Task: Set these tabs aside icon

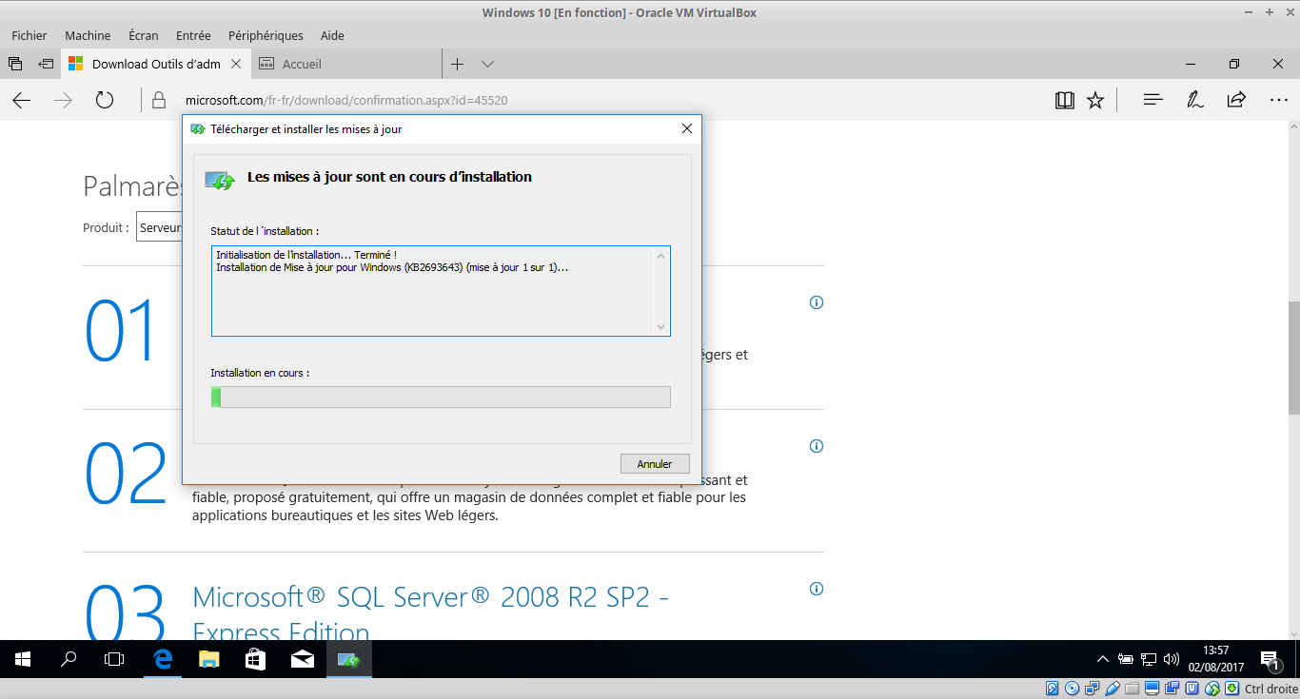Action: (x=46, y=64)
